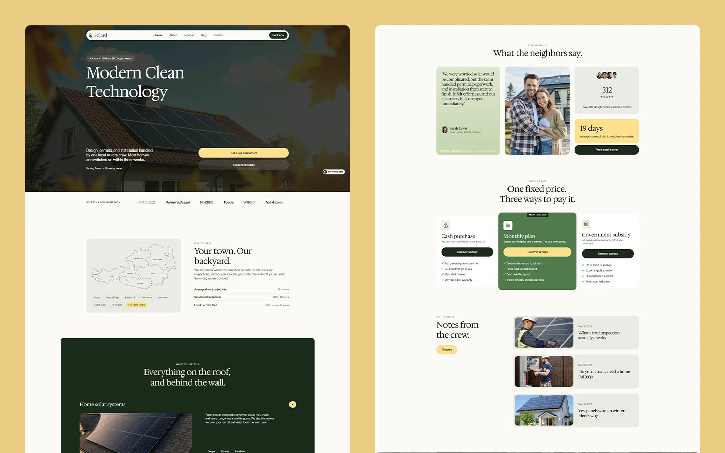Open the home battery article thumbnail
Image resolution: width=725 pixels, height=453 pixels.
pyautogui.click(x=544, y=371)
